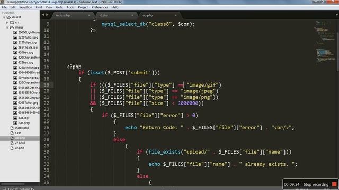Screen dimensions: 339x190
Task: Click the file icon beside s.css
Action: point(12,133)
